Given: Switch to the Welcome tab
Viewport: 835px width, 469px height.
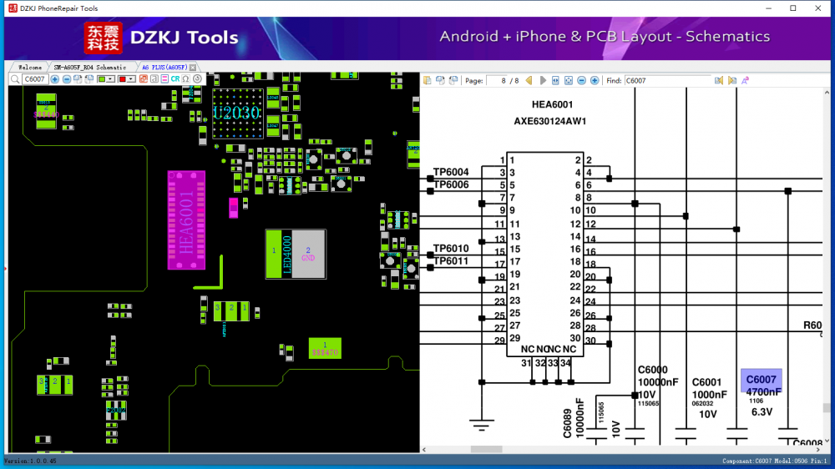Looking at the screenshot, I should click(x=30, y=67).
